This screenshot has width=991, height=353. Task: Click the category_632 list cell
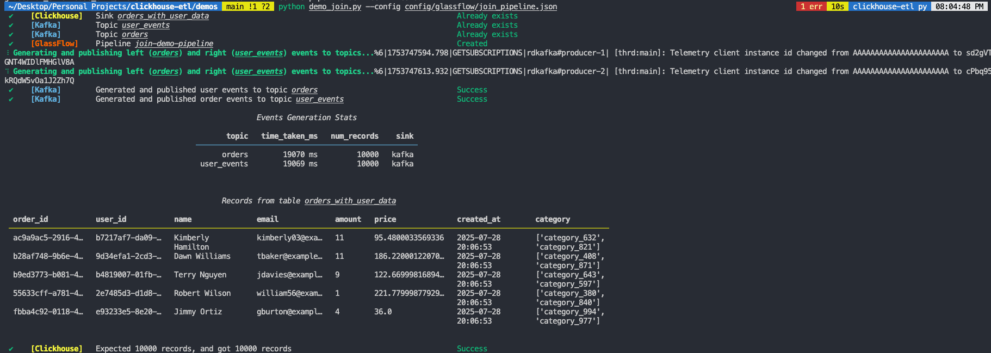(x=570, y=242)
